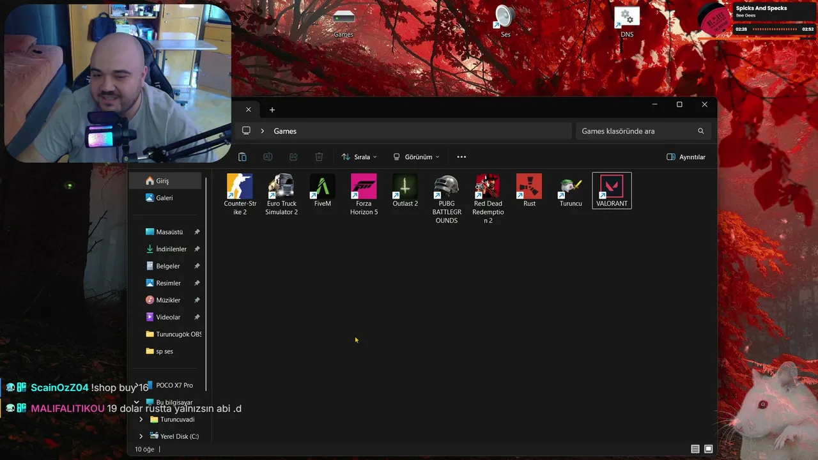Go to Giriş in the sidebar
Viewport: 818px width, 460px height.
(x=166, y=181)
